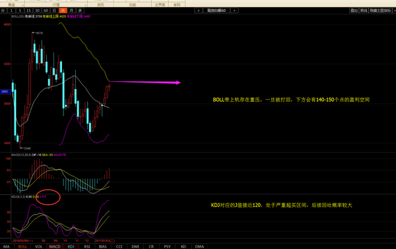
Task: Open the 多 multi-period option
Action: [x=80, y=11]
